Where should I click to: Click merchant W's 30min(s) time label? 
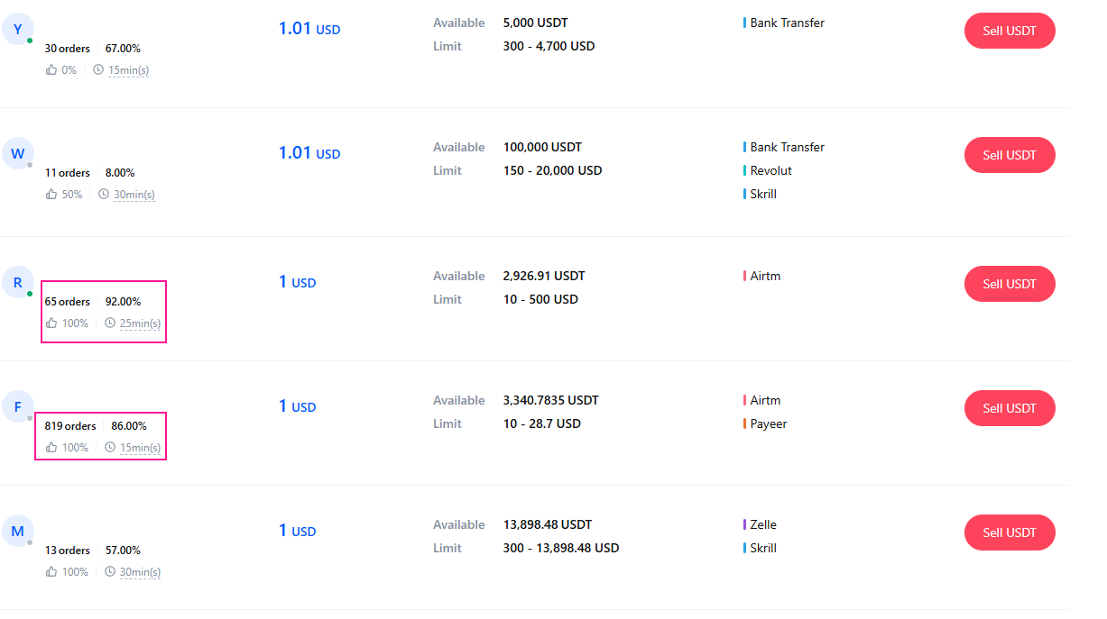pyautogui.click(x=134, y=195)
